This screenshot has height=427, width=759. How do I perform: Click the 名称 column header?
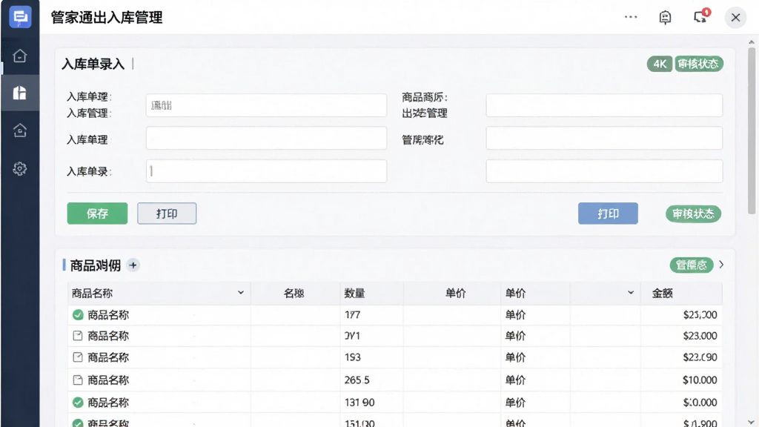coord(294,294)
